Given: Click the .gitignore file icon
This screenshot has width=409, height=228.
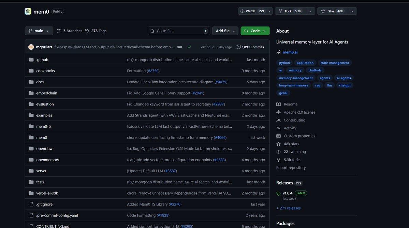Looking at the screenshot, I should click(x=31, y=204).
